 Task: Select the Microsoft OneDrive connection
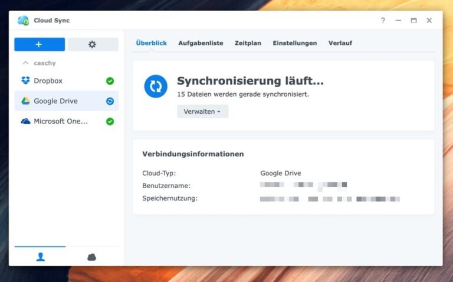coord(67,121)
